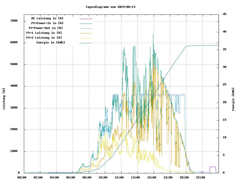Viewport: 244px width, 183px height.
Task: Click the 12:00 tick on the time axis
Action: pos(121,177)
